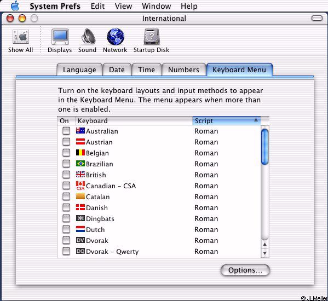The width and height of the screenshot is (328, 301).
Task: Open the Displays preference icon
Action: pyautogui.click(x=60, y=37)
